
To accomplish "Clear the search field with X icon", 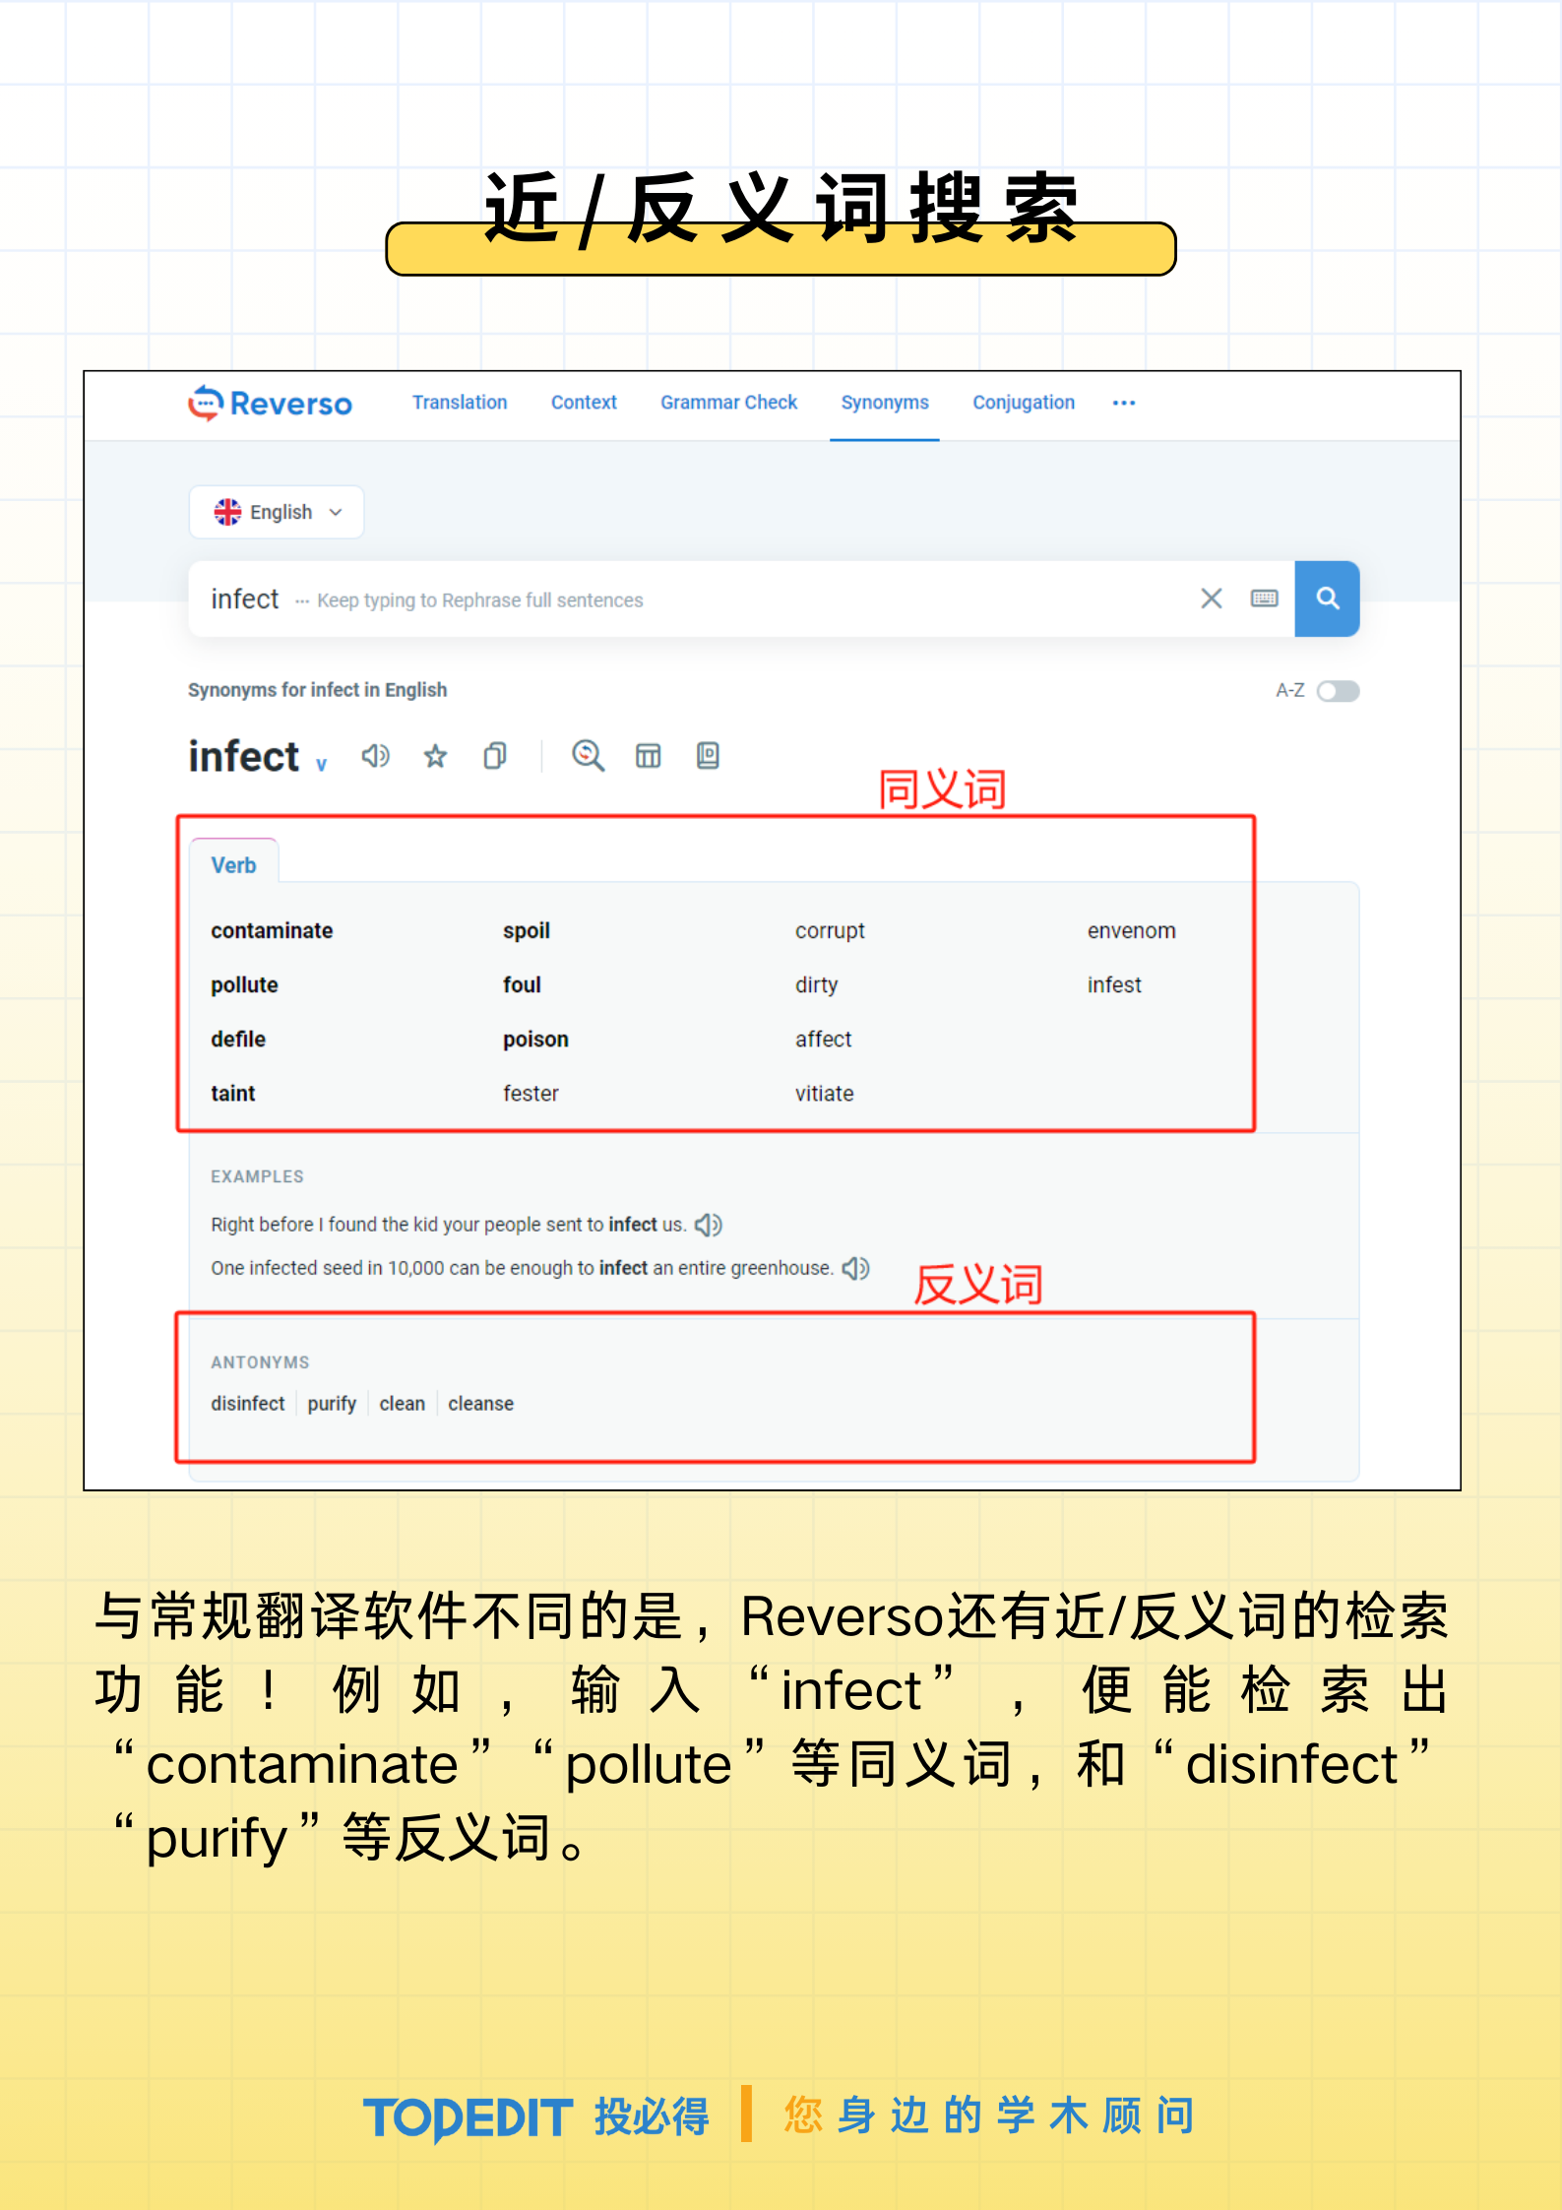I will click(1212, 599).
